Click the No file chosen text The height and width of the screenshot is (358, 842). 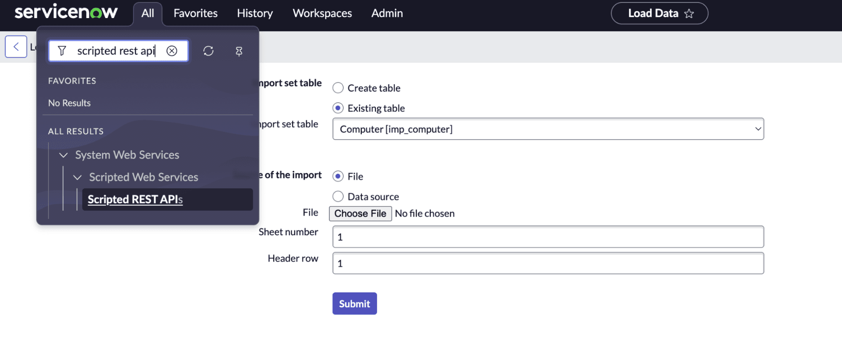425,214
